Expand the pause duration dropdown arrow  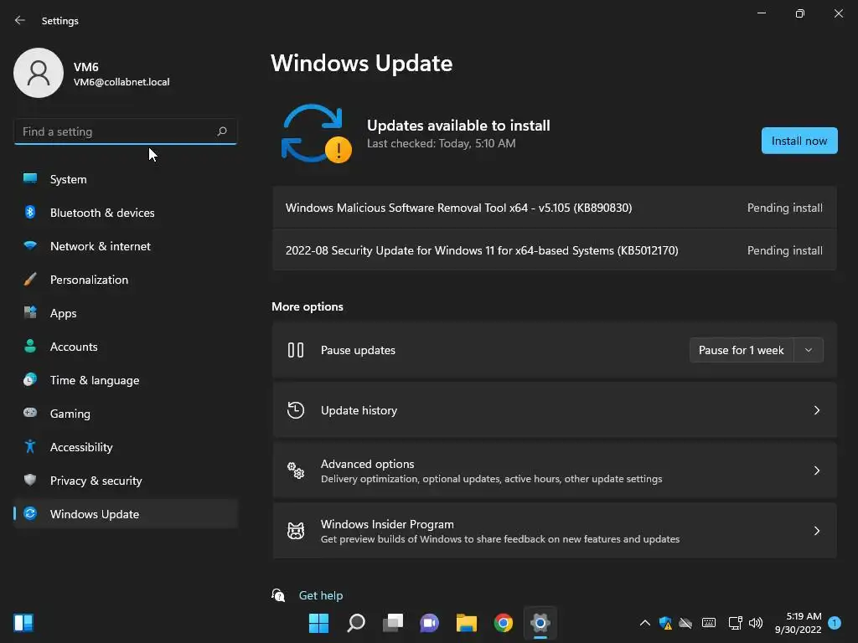coord(809,350)
